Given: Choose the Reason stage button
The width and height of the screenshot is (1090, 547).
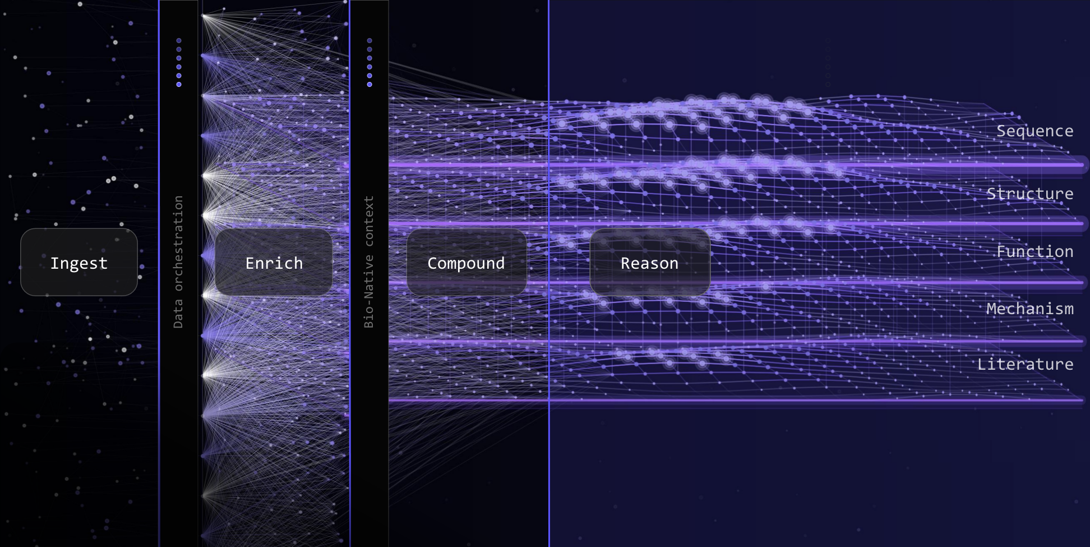Looking at the screenshot, I should click(x=650, y=262).
